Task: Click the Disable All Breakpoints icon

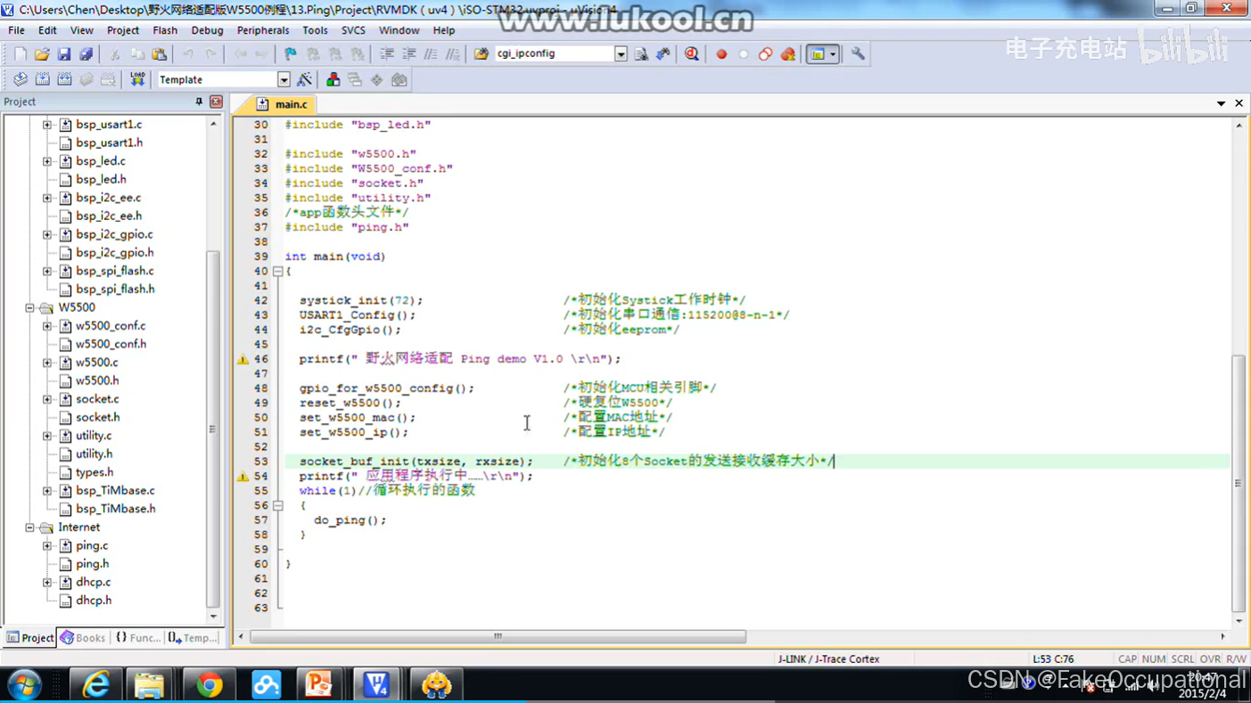Action: [766, 54]
